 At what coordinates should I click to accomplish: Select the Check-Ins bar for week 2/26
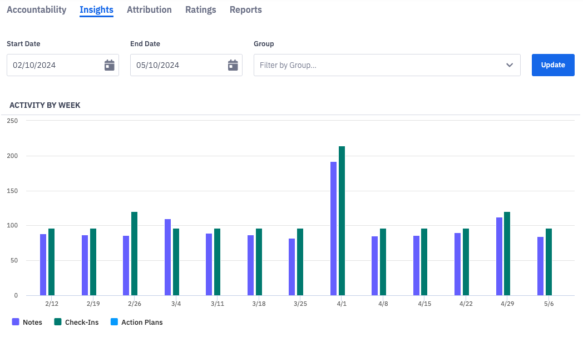point(134,254)
